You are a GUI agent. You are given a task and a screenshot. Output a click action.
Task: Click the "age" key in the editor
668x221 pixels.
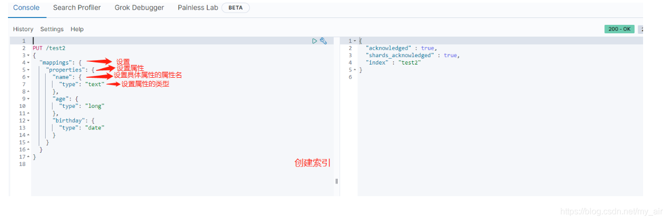[60, 99]
